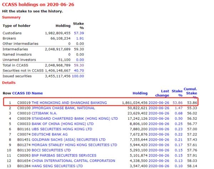Open BNP Paribas row last change date
Image resolution: width=214 pixels, height=169 pixels.
[x=159, y=155]
